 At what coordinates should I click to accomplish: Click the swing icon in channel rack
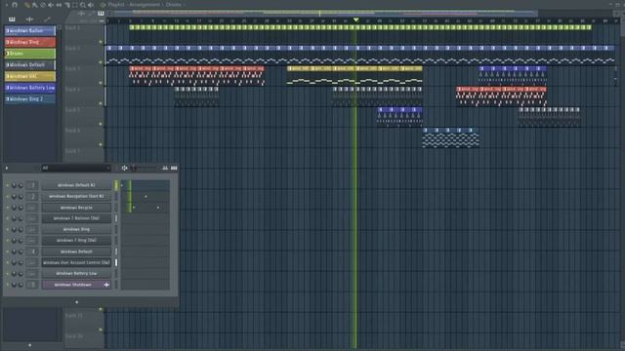pos(124,168)
